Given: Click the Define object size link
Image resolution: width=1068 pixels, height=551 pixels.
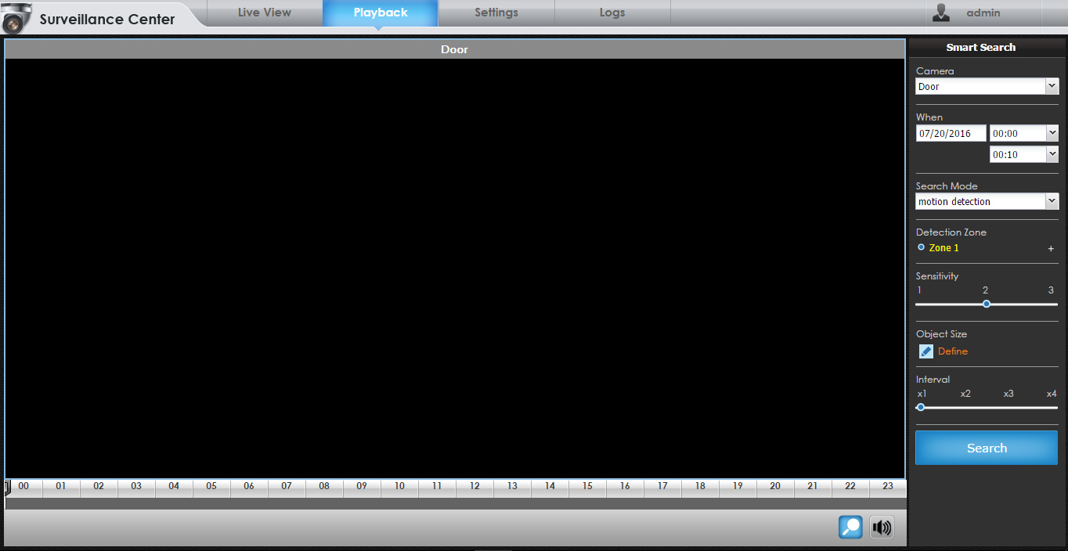Looking at the screenshot, I should point(953,351).
